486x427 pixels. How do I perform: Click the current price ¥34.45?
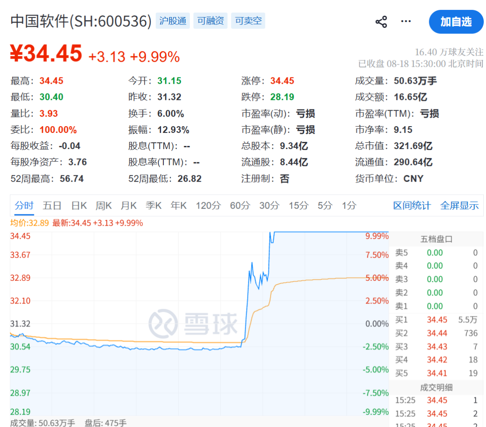pyautogui.click(x=46, y=53)
